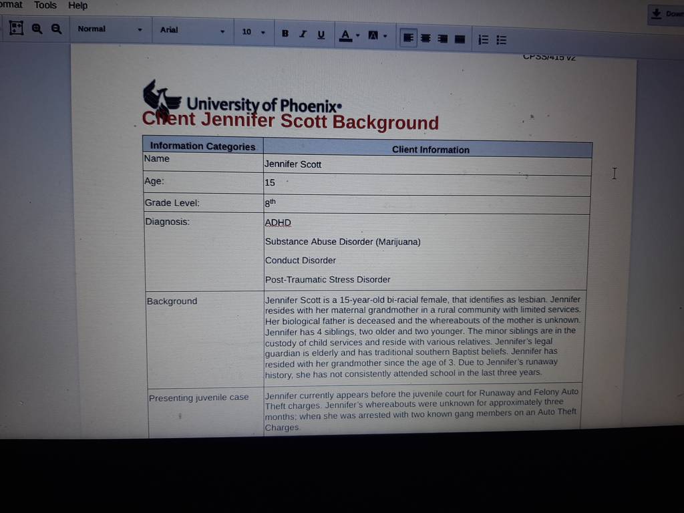Open the Format menu
The height and width of the screenshot is (513, 684).
point(11,5)
